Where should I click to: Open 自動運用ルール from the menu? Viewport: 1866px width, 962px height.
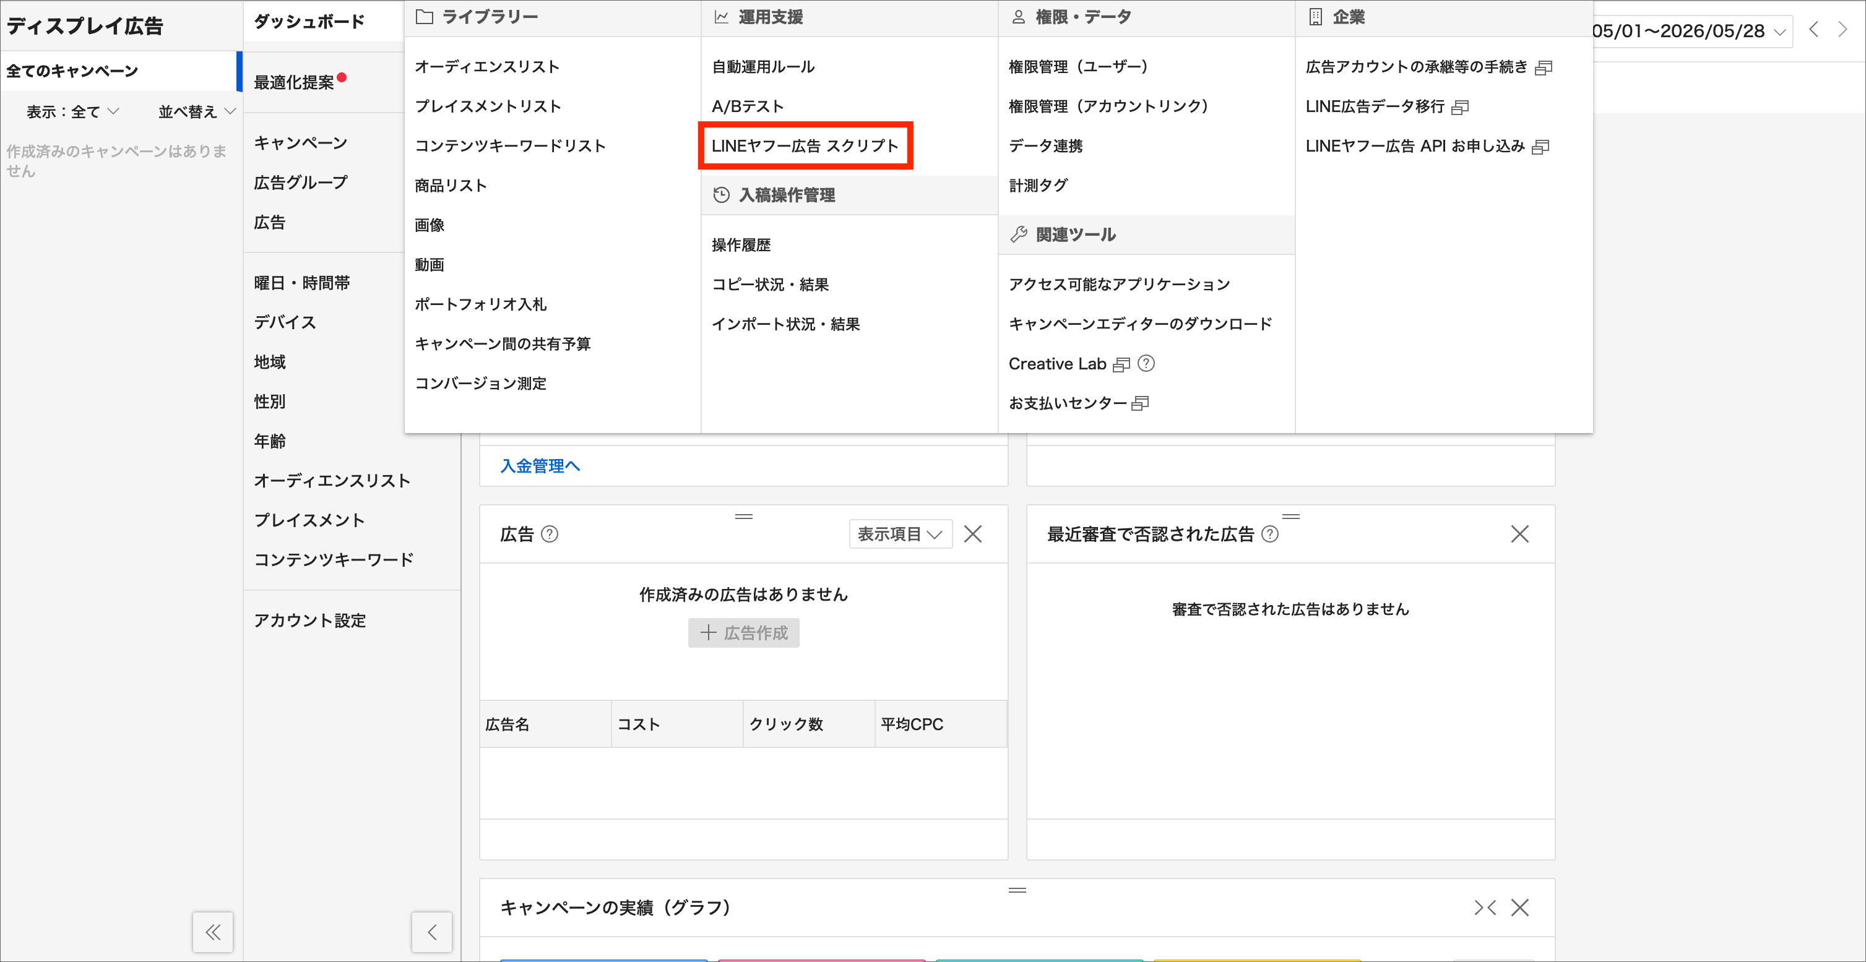[x=762, y=67]
